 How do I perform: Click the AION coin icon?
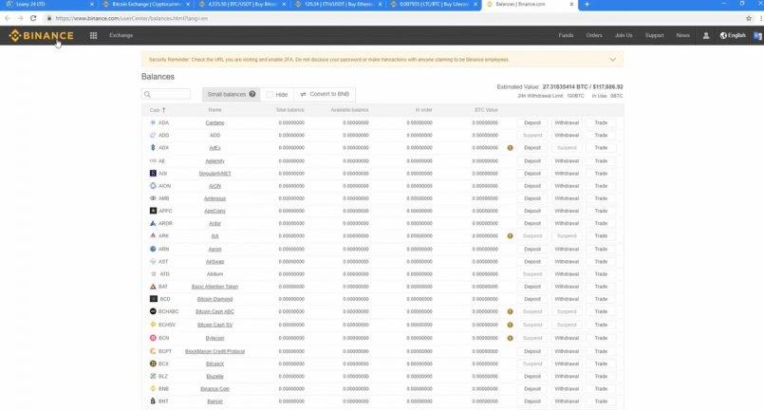[x=153, y=186]
